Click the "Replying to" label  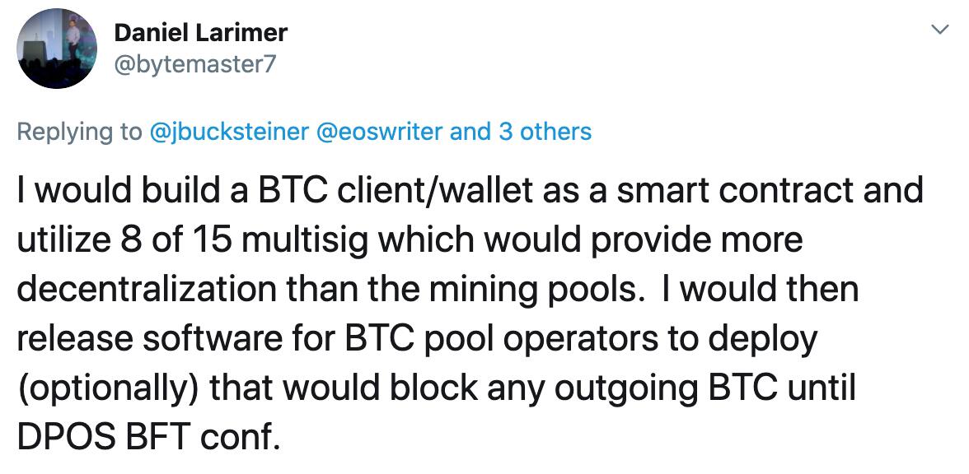tap(79, 132)
